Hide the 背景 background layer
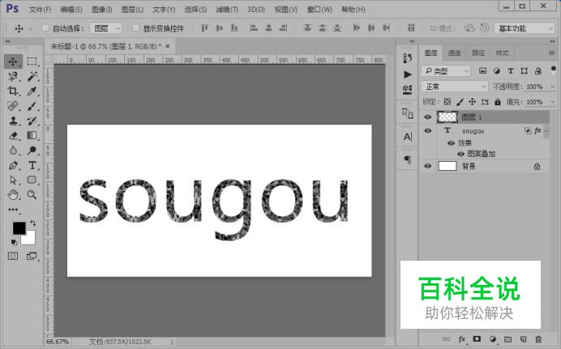 point(427,166)
